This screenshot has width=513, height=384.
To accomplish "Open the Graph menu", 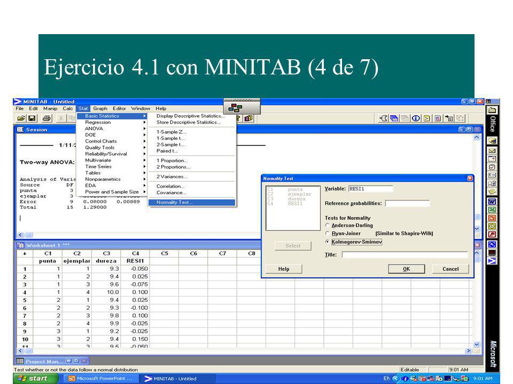I will click(x=100, y=108).
